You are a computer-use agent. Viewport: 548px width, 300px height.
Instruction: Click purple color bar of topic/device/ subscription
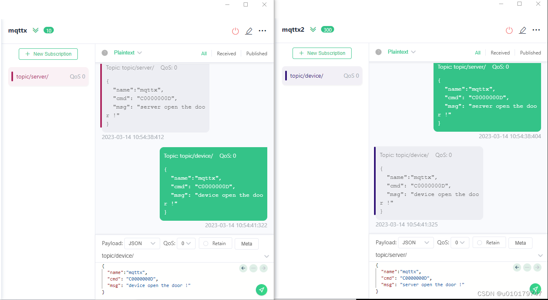click(x=286, y=76)
